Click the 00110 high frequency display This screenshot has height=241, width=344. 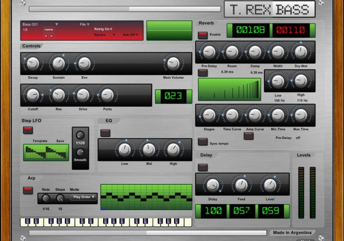pos(291,30)
